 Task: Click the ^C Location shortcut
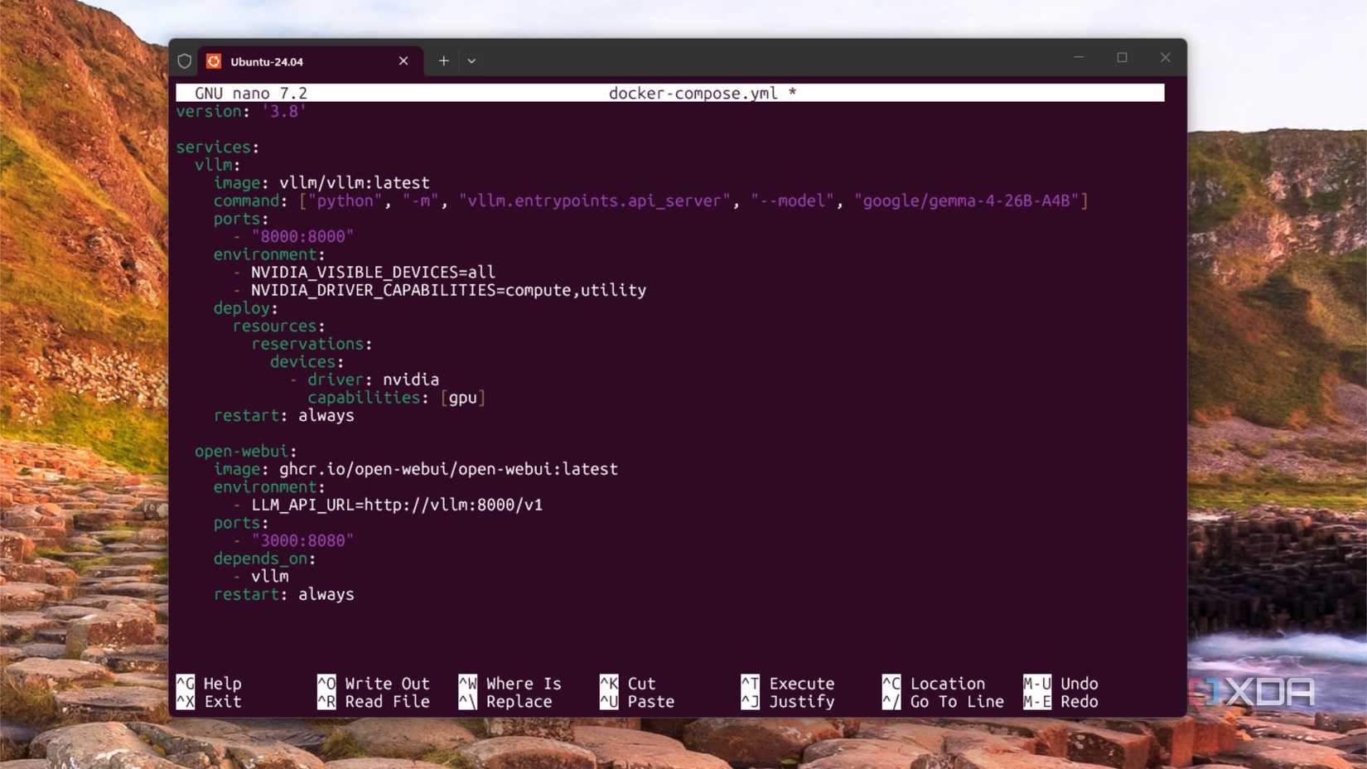[934, 684]
